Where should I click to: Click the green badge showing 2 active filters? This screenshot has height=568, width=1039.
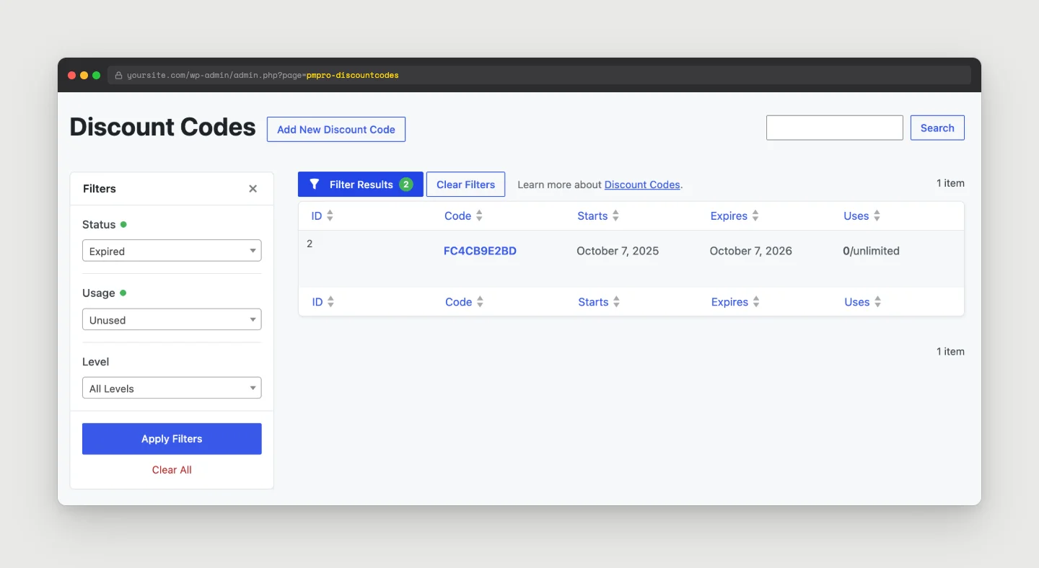(x=406, y=185)
